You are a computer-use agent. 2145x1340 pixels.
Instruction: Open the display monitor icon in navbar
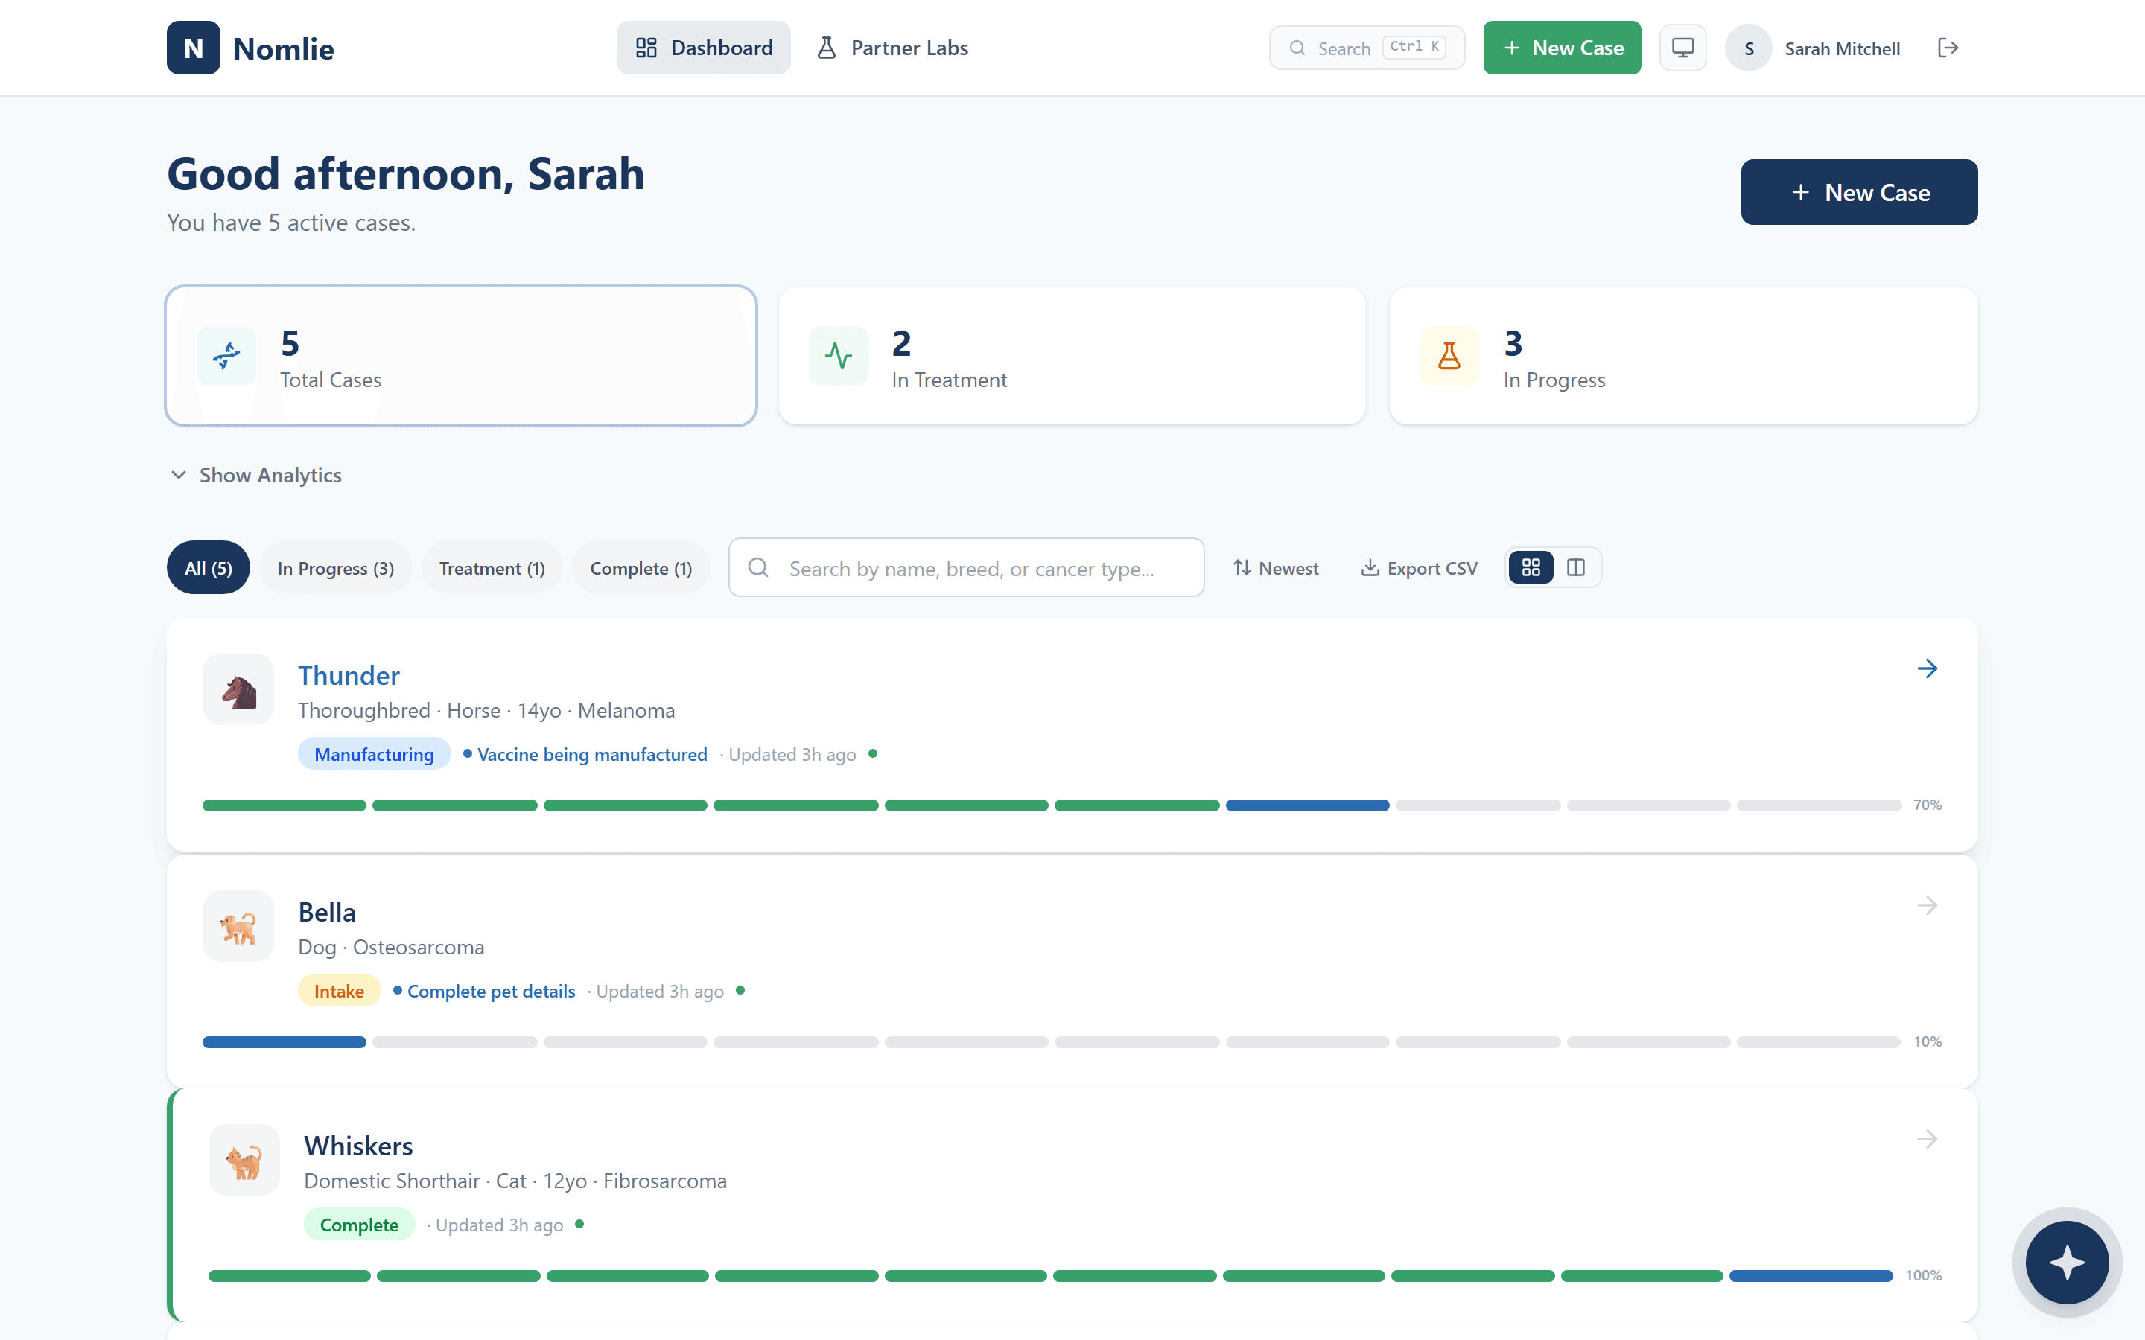[1682, 47]
